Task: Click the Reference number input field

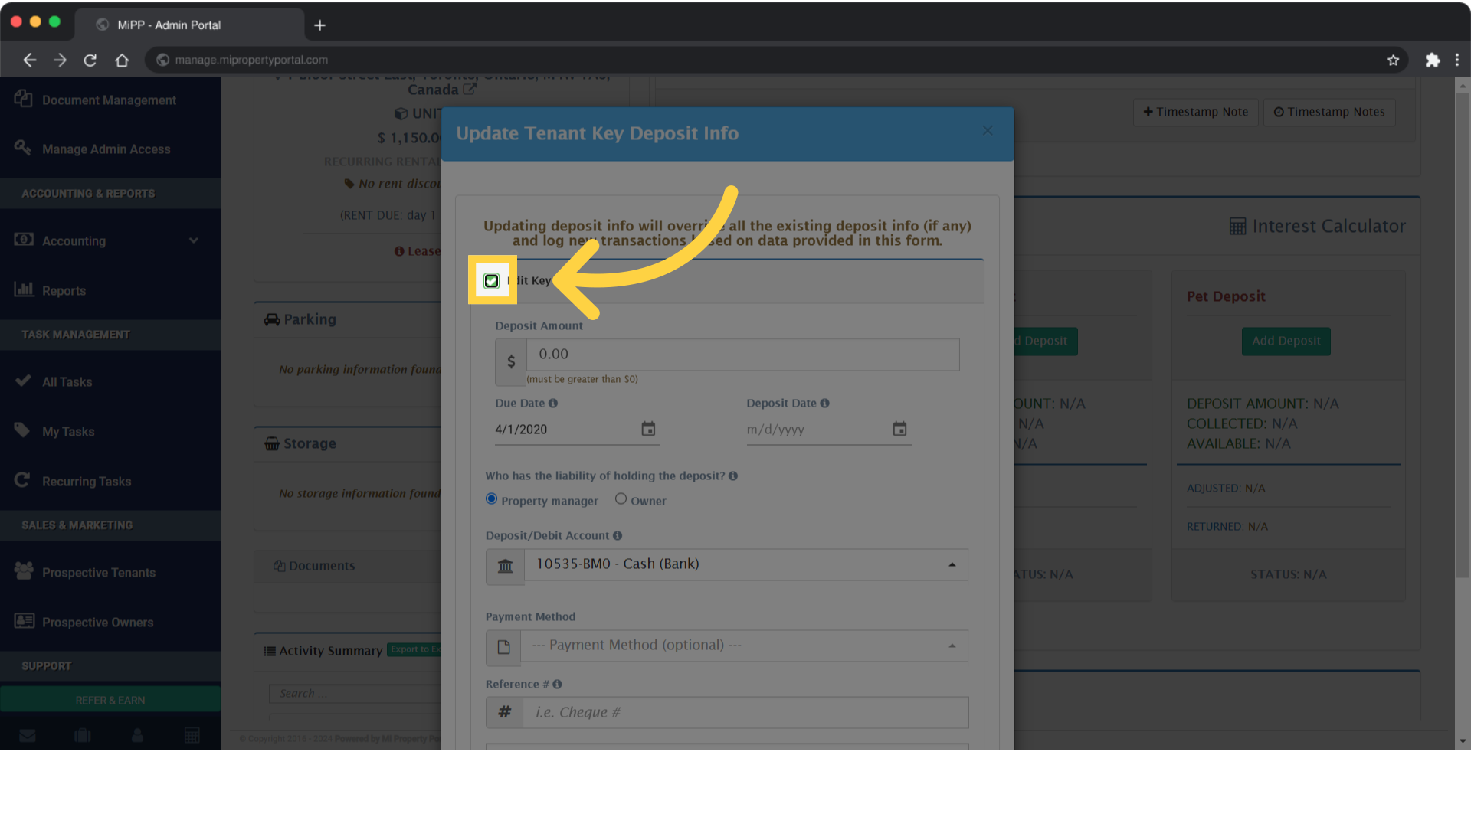Action: click(x=745, y=712)
